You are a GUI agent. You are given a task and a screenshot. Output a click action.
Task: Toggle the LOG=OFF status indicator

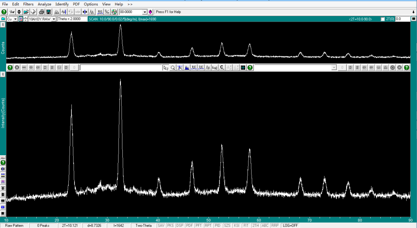click(290, 225)
